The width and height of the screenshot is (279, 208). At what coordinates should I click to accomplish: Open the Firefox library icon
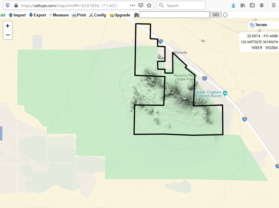[x=243, y=5]
